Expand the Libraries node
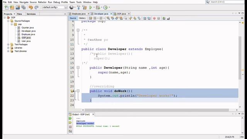The image size is (247, 139). tap(8, 48)
